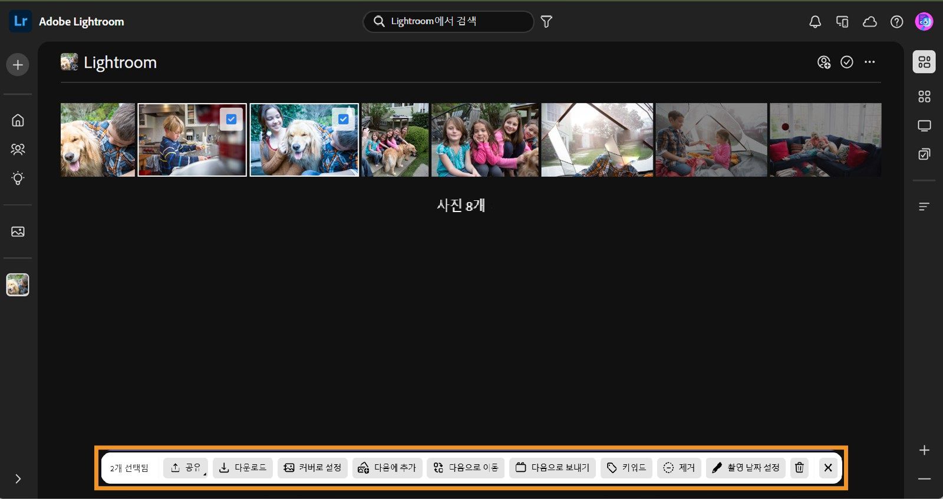Open the shared people view in sidebar
943x499 pixels.
tap(18, 149)
